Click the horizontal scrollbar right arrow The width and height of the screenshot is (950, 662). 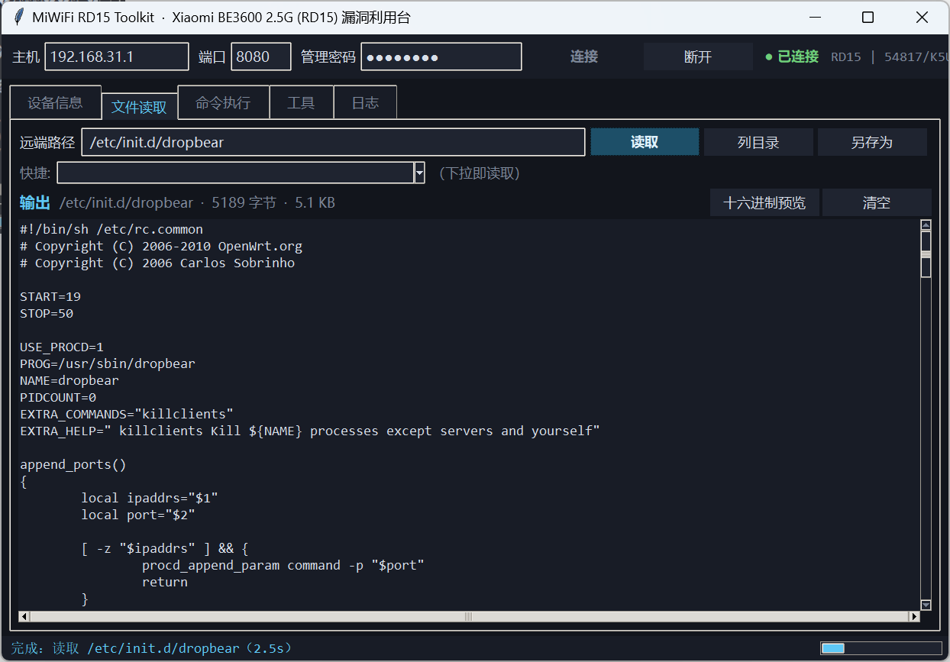click(914, 616)
